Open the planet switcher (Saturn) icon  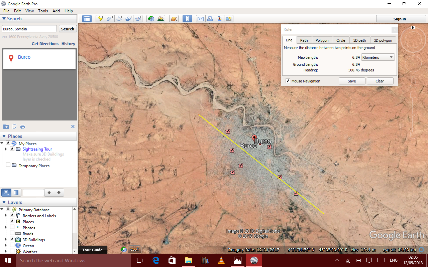pos(174,19)
